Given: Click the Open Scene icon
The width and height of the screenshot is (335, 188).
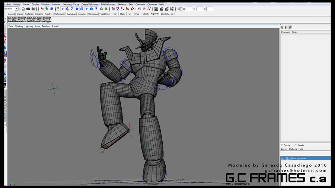Looking at the screenshot, I should (28, 9).
